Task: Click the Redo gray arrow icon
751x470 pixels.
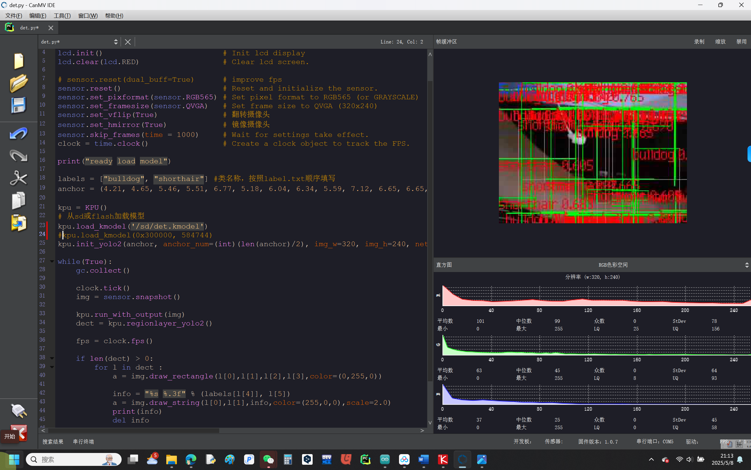Action: (18, 156)
